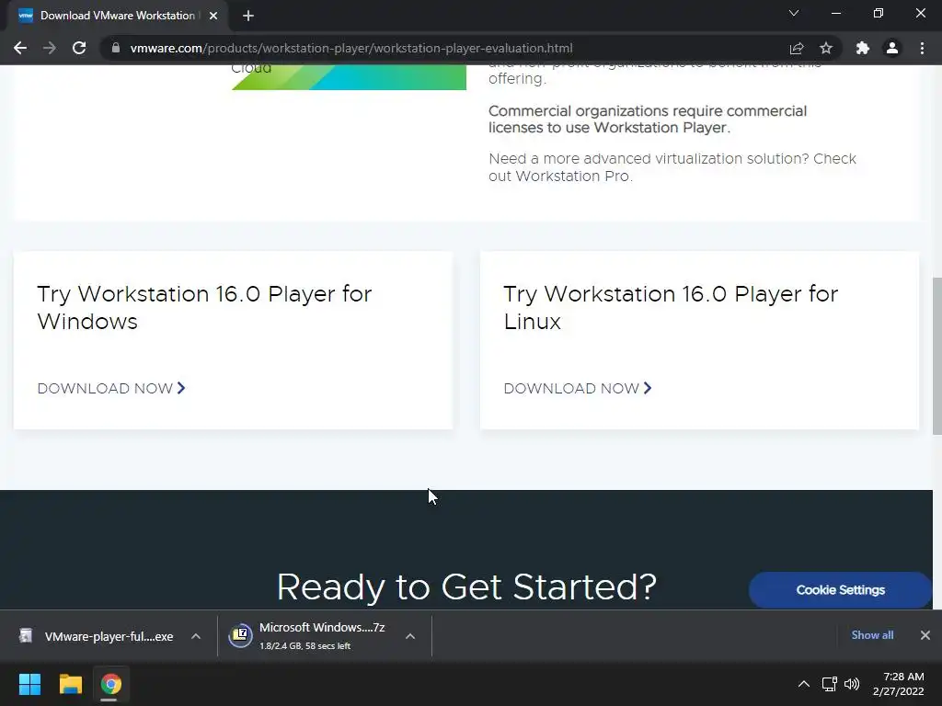This screenshot has height=706, width=942.
Task: Click the page vertical scrollbar thumb
Action: 937,356
